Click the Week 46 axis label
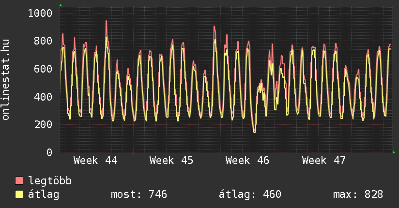 247,161
